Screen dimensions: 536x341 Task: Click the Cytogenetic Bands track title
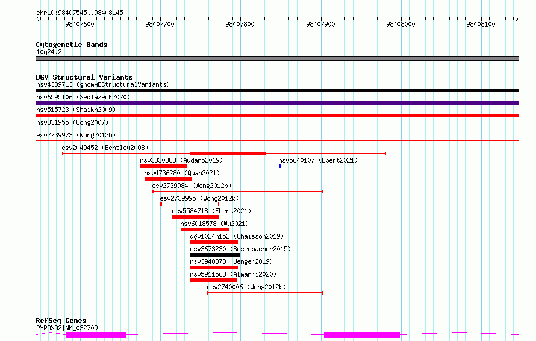[72, 45]
